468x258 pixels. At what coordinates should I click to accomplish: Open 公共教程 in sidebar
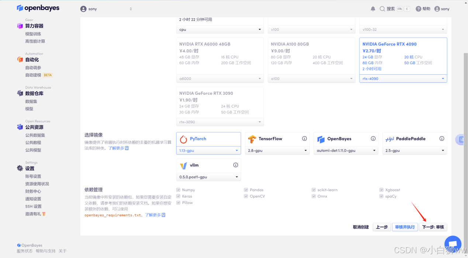tap(33, 142)
